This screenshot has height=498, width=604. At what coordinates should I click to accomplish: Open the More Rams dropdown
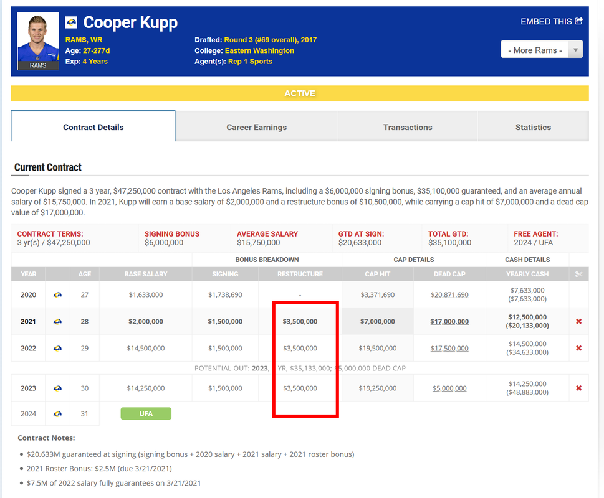point(542,49)
